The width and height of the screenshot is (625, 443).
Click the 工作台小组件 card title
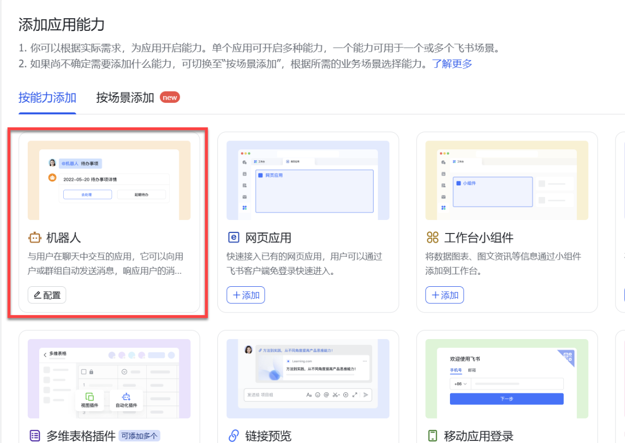point(479,238)
